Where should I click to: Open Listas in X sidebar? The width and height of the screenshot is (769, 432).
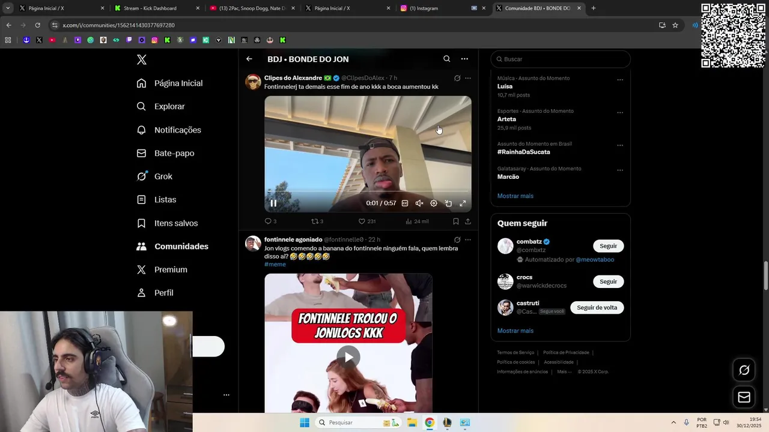[156, 200]
